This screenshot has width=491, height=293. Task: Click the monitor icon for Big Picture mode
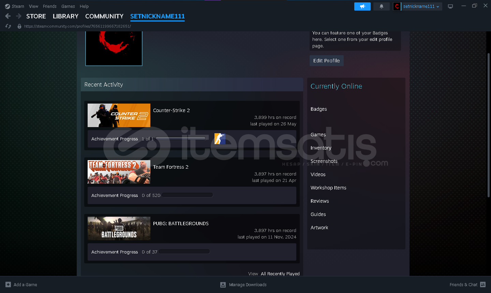click(x=450, y=6)
